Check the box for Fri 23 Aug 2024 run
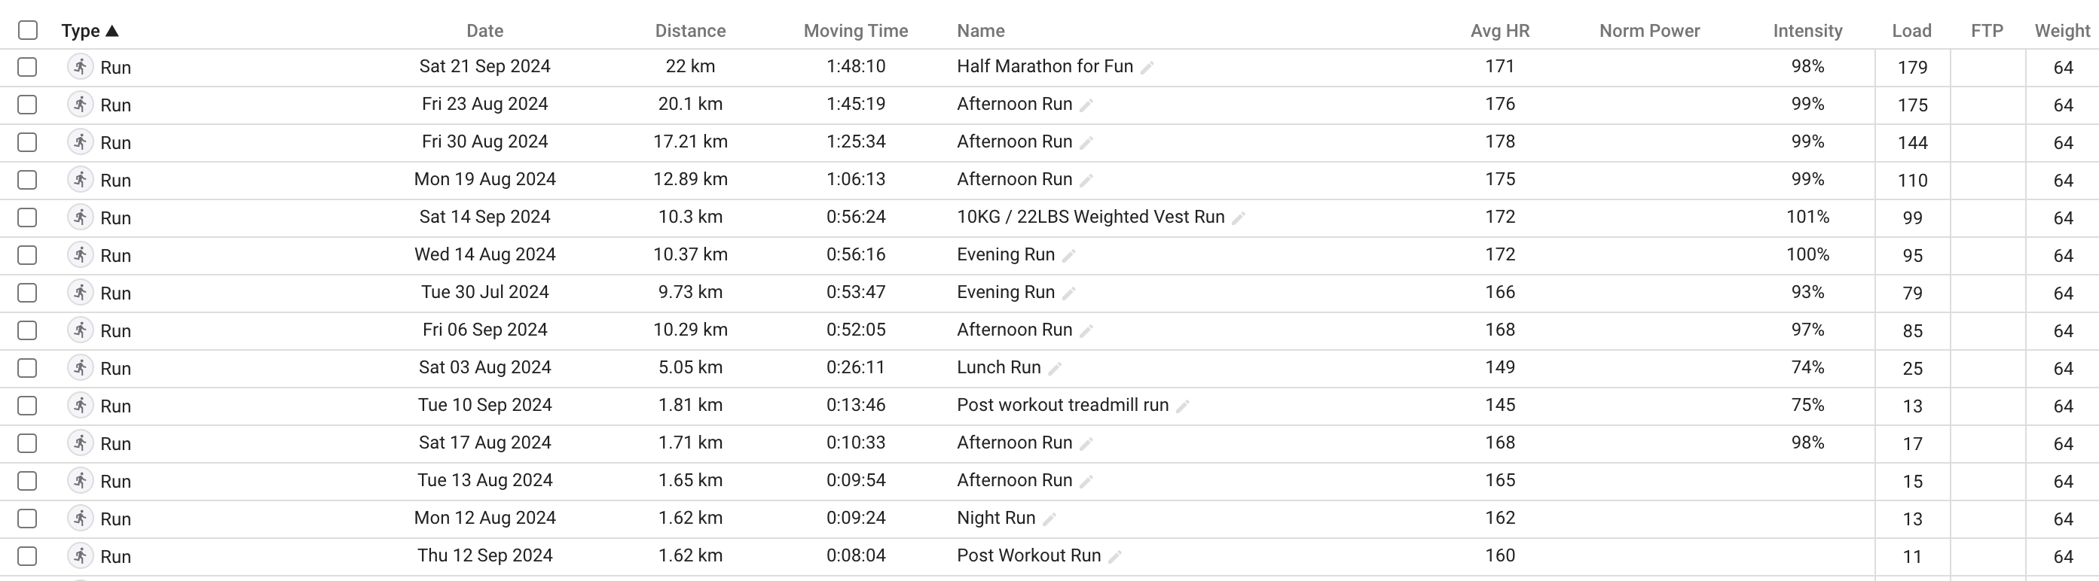 point(28,104)
